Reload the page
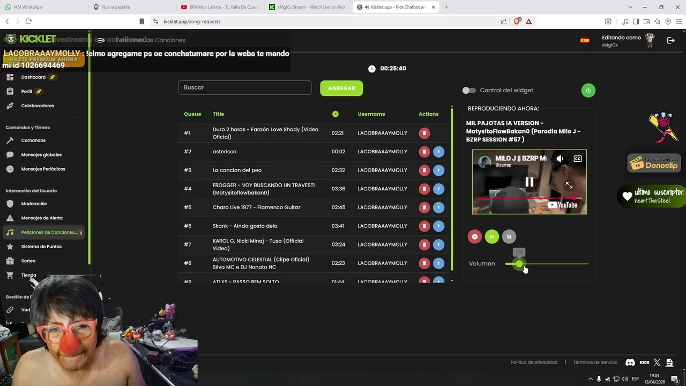686x386 pixels. pos(28,21)
